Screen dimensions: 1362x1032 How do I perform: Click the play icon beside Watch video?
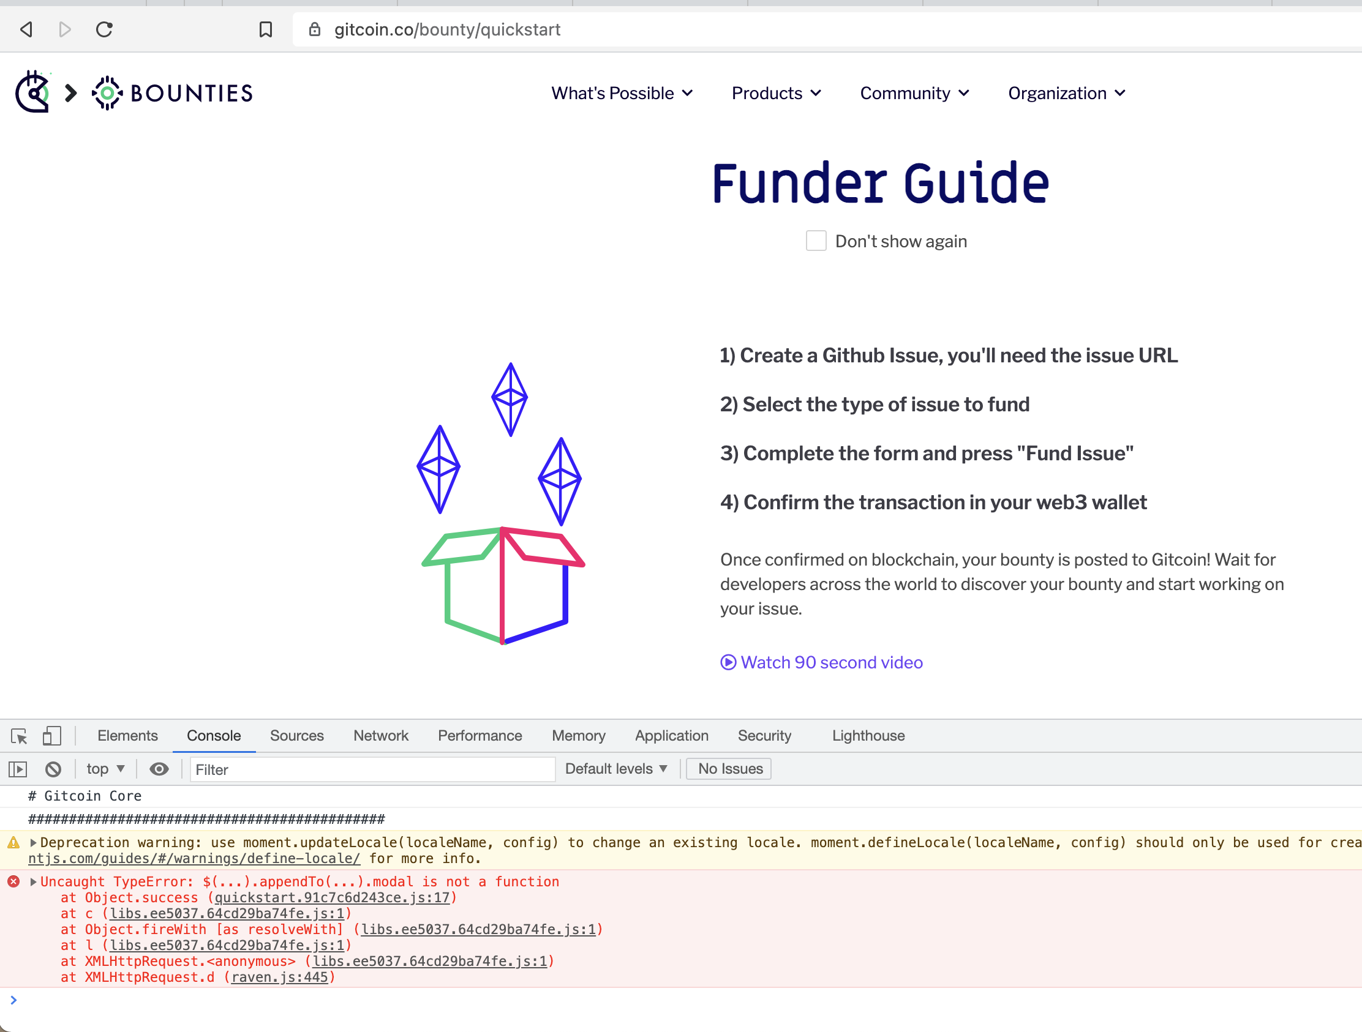728,662
